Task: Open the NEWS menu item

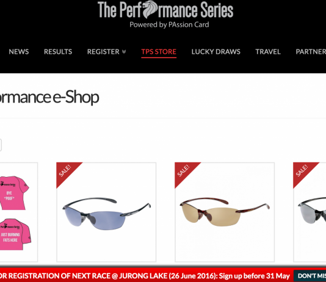Action: (x=19, y=51)
